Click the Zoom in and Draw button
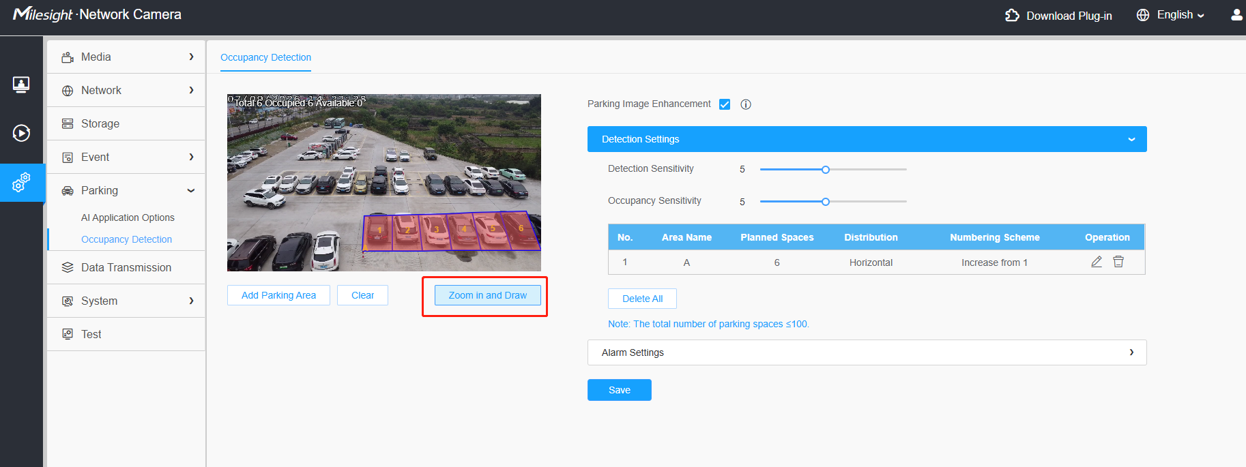 click(488, 295)
